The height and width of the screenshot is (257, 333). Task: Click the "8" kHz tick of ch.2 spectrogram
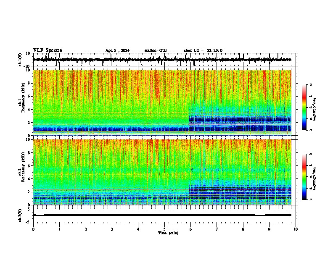tap(29, 153)
